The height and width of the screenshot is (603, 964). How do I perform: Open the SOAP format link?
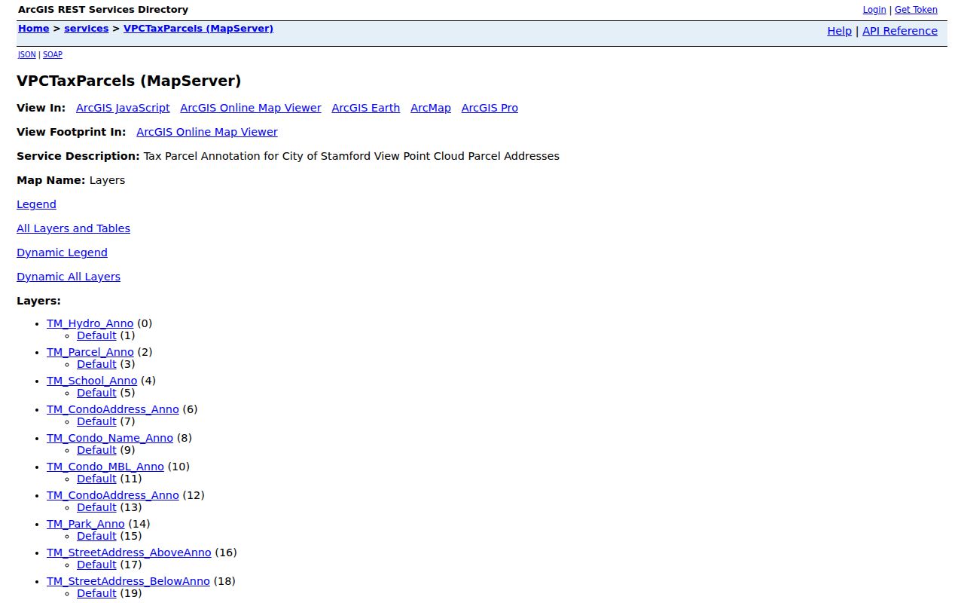pos(53,54)
